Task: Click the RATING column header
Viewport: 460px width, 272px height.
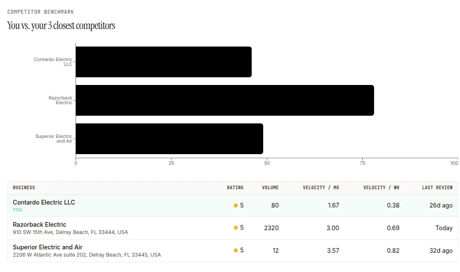Action: point(235,188)
